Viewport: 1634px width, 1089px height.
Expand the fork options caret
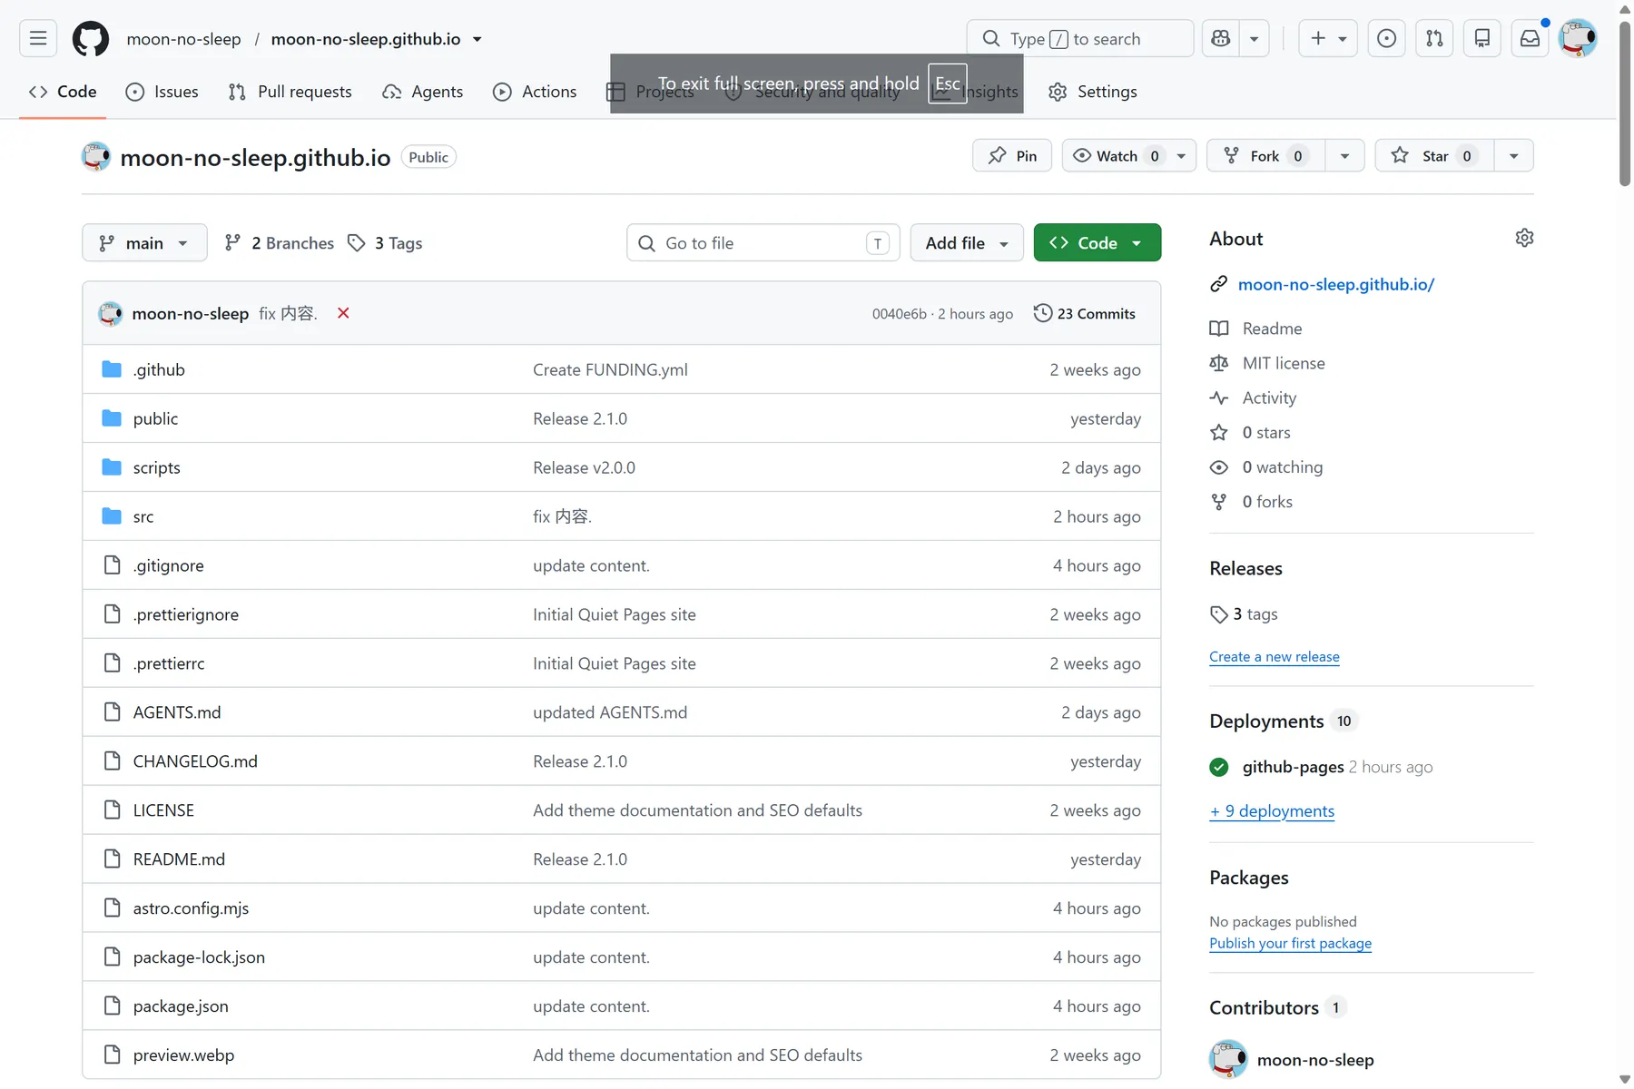click(1344, 155)
